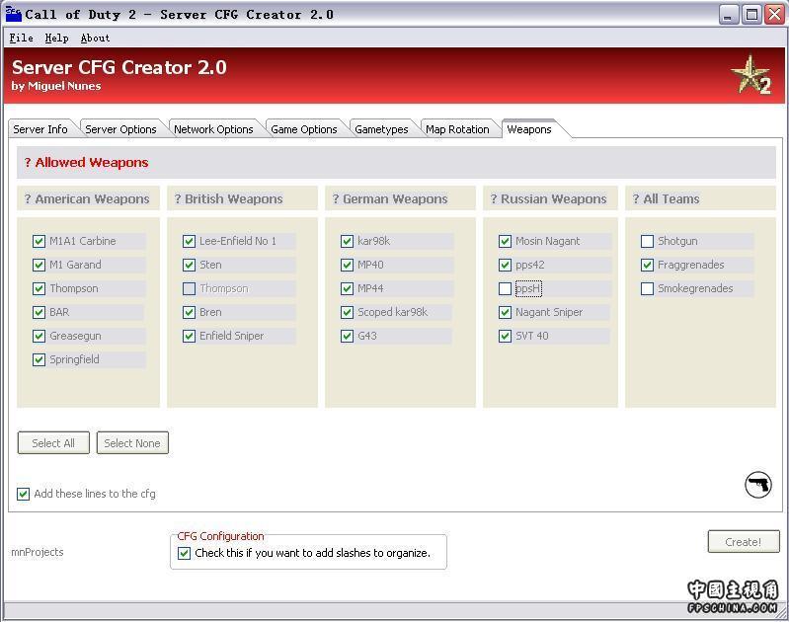Image resolution: width=789 pixels, height=622 pixels.
Task: Enable the British Thompson checkbox
Action: (x=189, y=288)
